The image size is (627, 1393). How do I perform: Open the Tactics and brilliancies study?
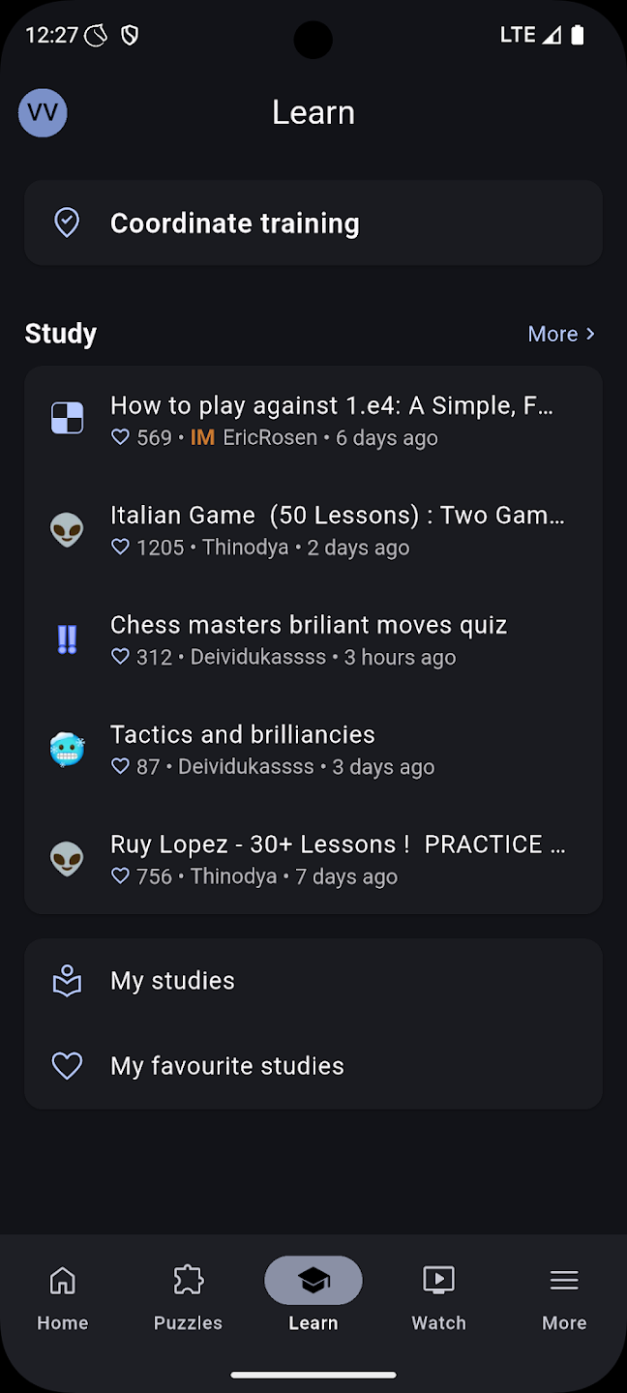[x=243, y=734]
